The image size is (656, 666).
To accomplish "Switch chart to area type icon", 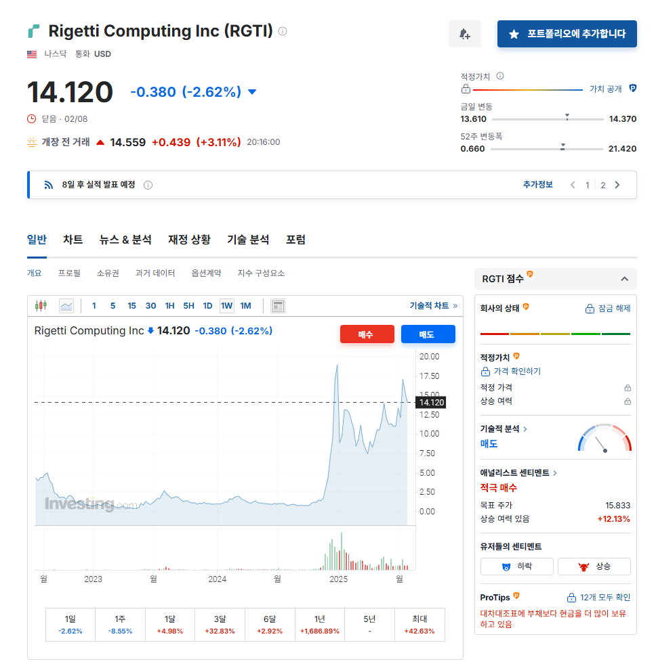I will [x=66, y=306].
